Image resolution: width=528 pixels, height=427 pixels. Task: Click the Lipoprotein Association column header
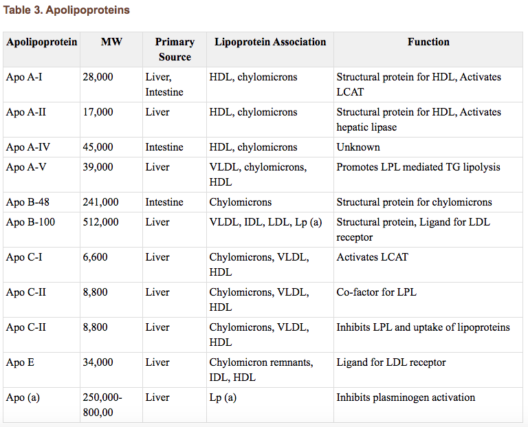coord(270,42)
